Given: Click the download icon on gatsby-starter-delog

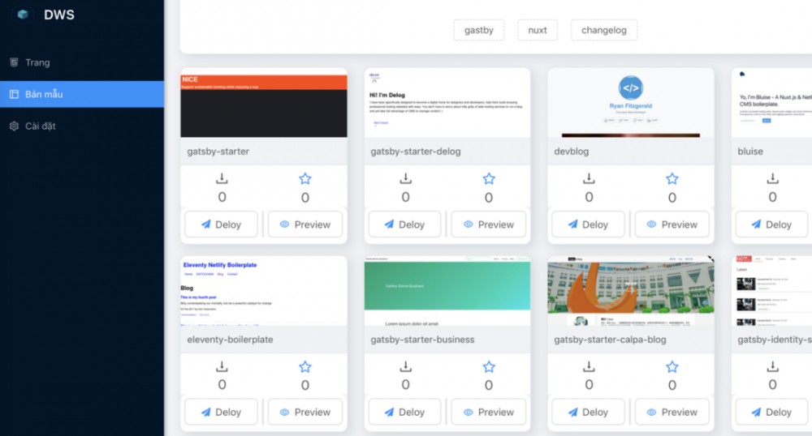Looking at the screenshot, I should [406, 178].
